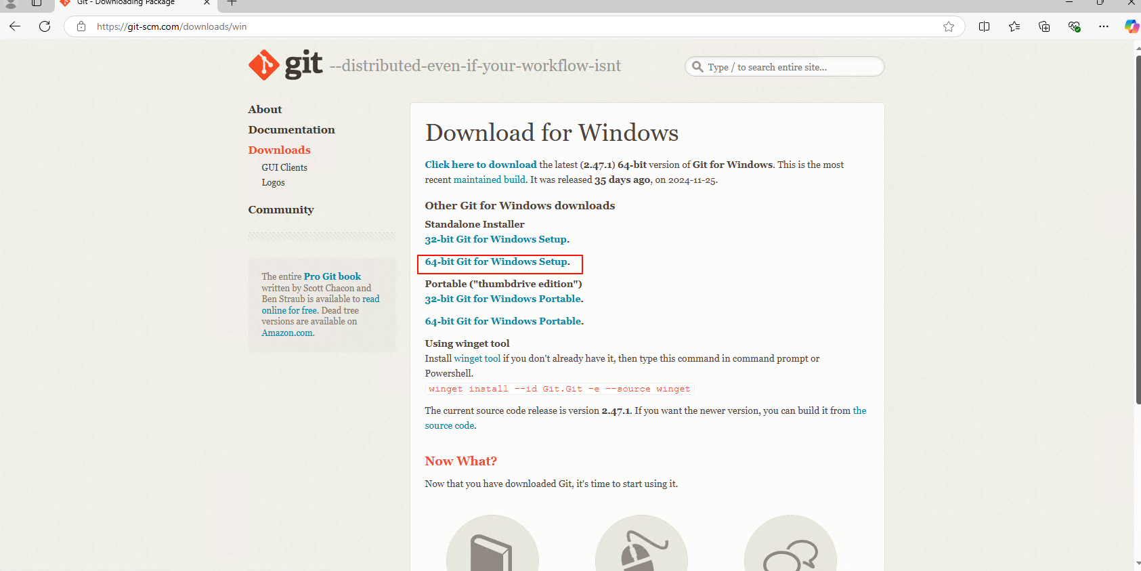Close the Git Downloading Package tab
Screen dimensions: 1141x571
click(x=207, y=3)
